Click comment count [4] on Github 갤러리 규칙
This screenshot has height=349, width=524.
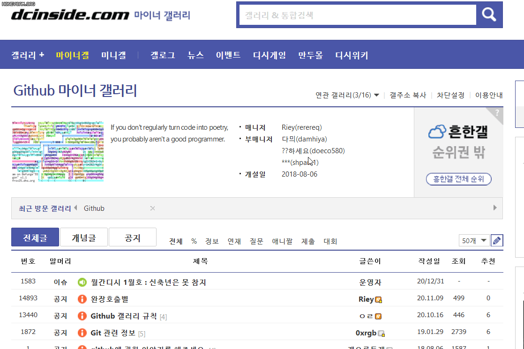coord(163,317)
